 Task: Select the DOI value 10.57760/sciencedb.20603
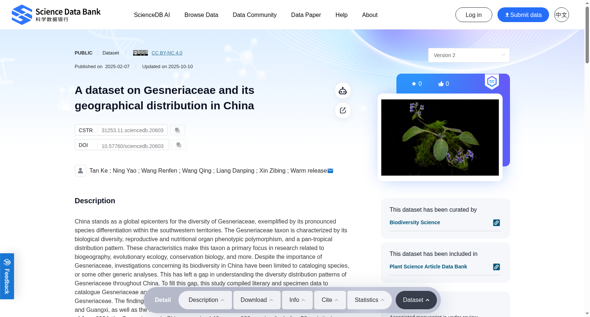tap(133, 146)
